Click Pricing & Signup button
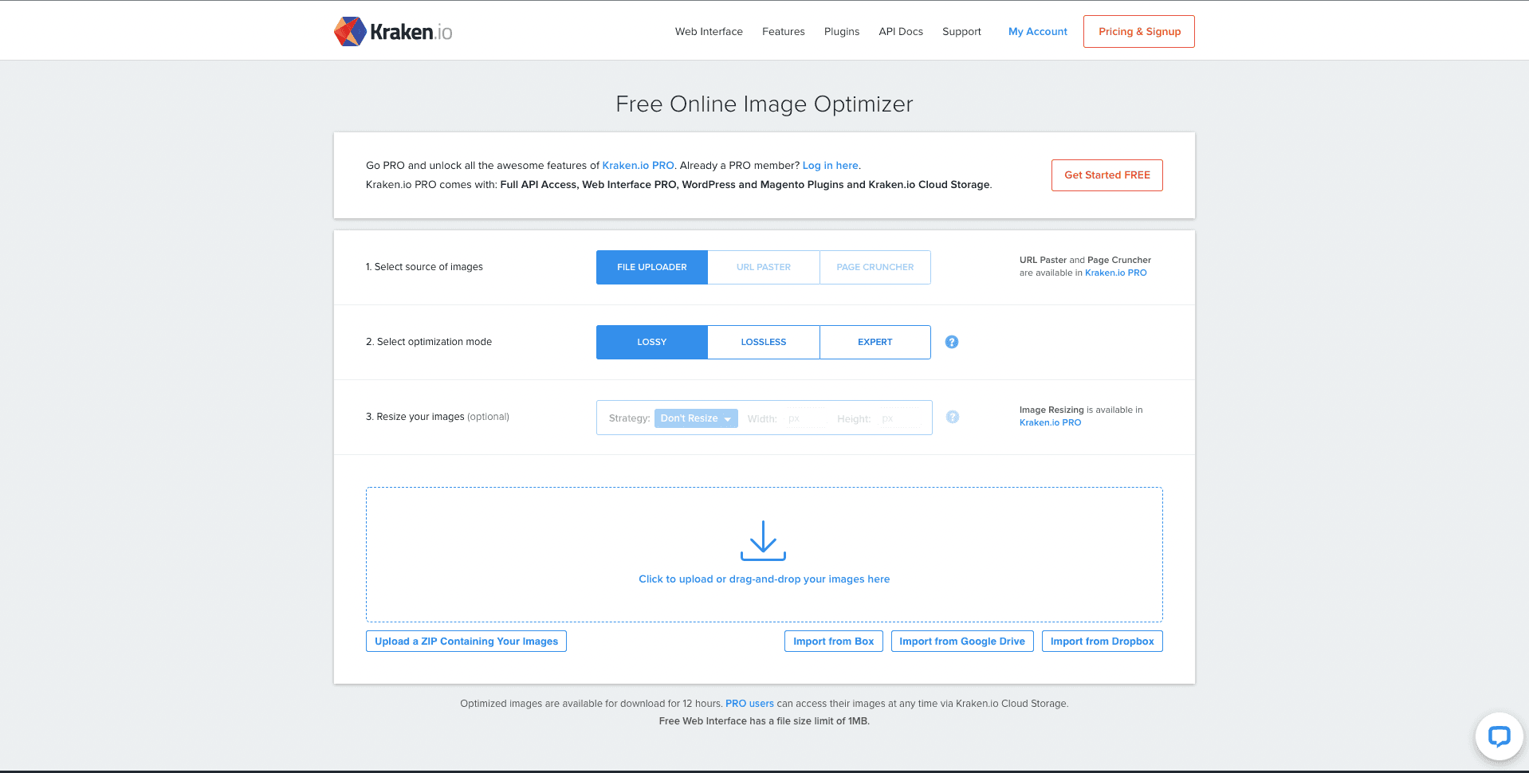Image resolution: width=1529 pixels, height=773 pixels. click(1139, 32)
